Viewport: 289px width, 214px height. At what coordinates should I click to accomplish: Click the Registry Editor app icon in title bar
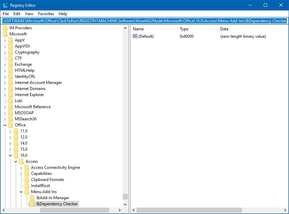5,5
